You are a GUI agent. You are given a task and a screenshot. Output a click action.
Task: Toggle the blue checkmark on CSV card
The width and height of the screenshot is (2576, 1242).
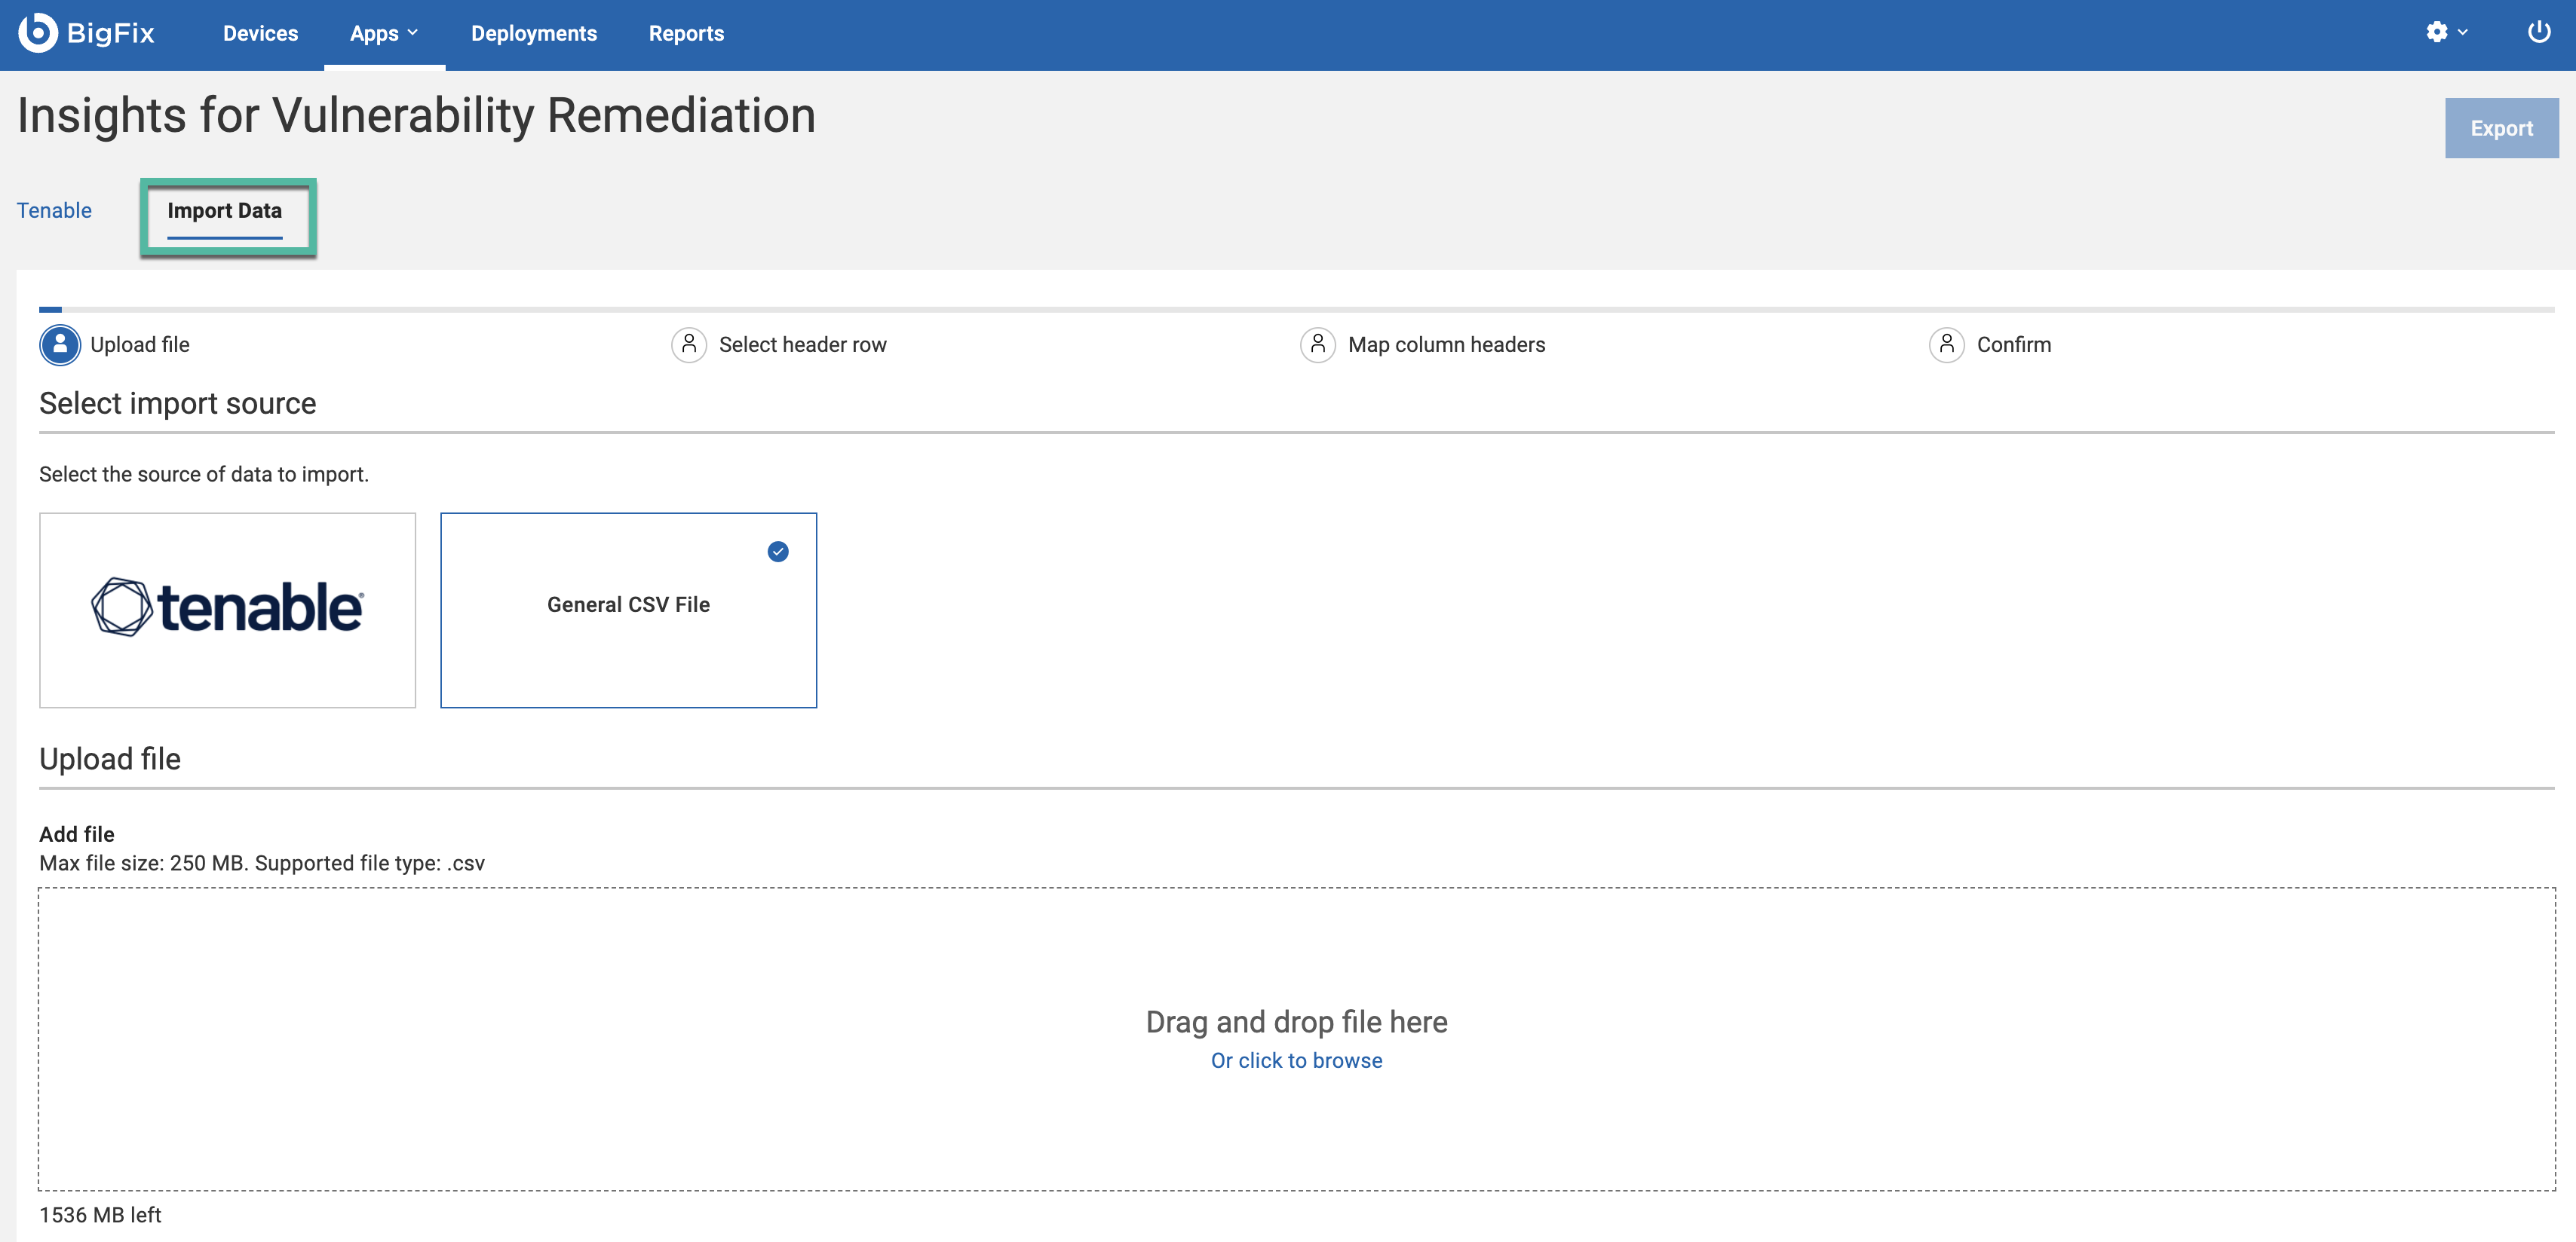(x=777, y=552)
